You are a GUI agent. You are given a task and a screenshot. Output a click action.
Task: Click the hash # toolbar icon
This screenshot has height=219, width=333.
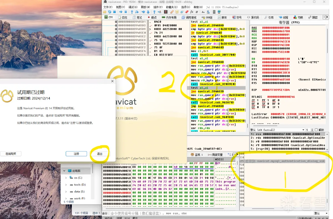click(197, 12)
